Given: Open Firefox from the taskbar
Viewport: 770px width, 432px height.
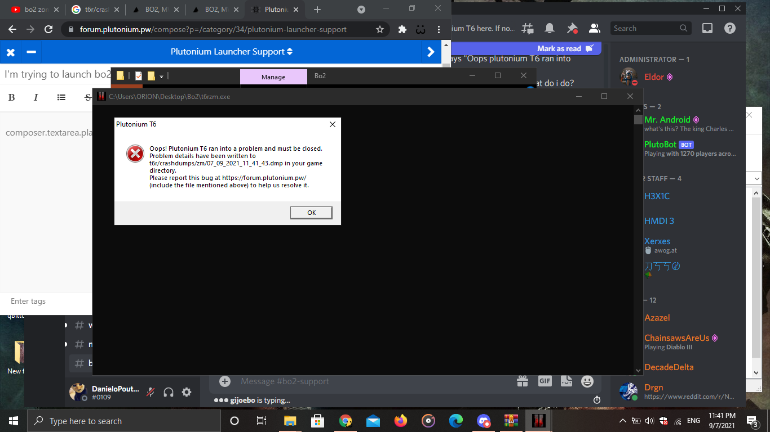Looking at the screenshot, I should point(401,421).
